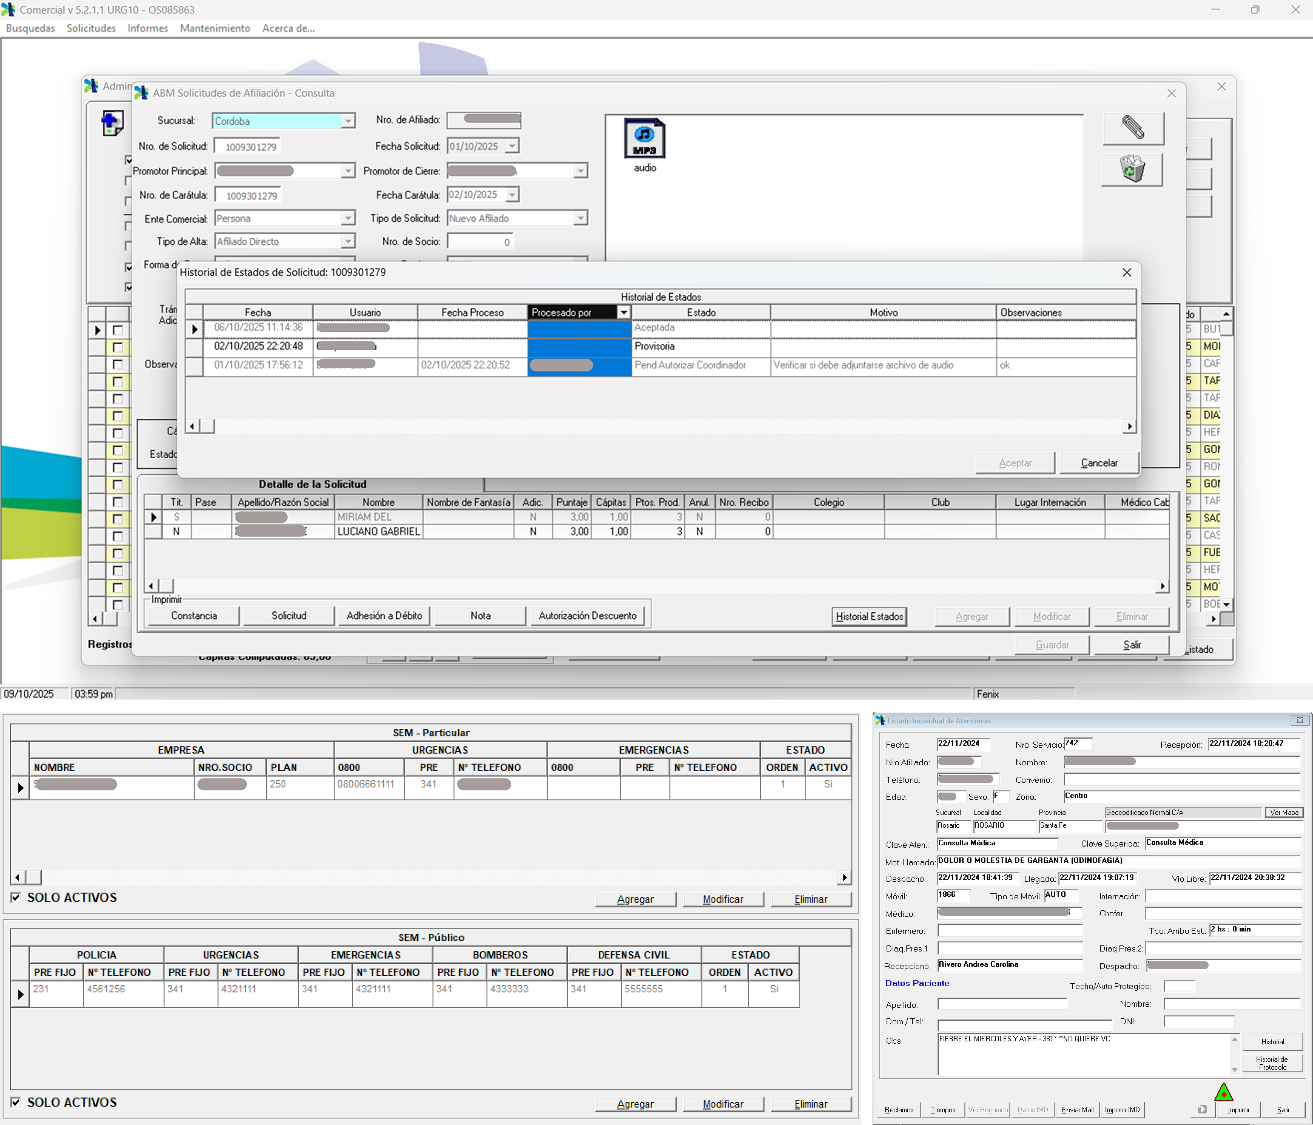Click the Obs text box scroll-down arrow
Image resolution: width=1313 pixels, height=1125 pixels.
(1234, 1070)
